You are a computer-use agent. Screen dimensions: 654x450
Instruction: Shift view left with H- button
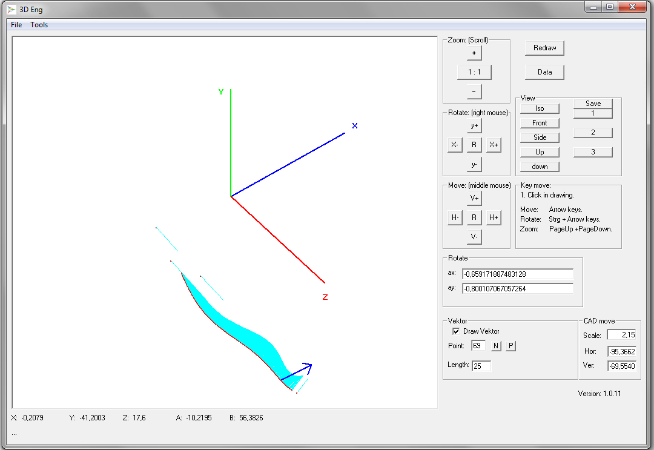(454, 217)
